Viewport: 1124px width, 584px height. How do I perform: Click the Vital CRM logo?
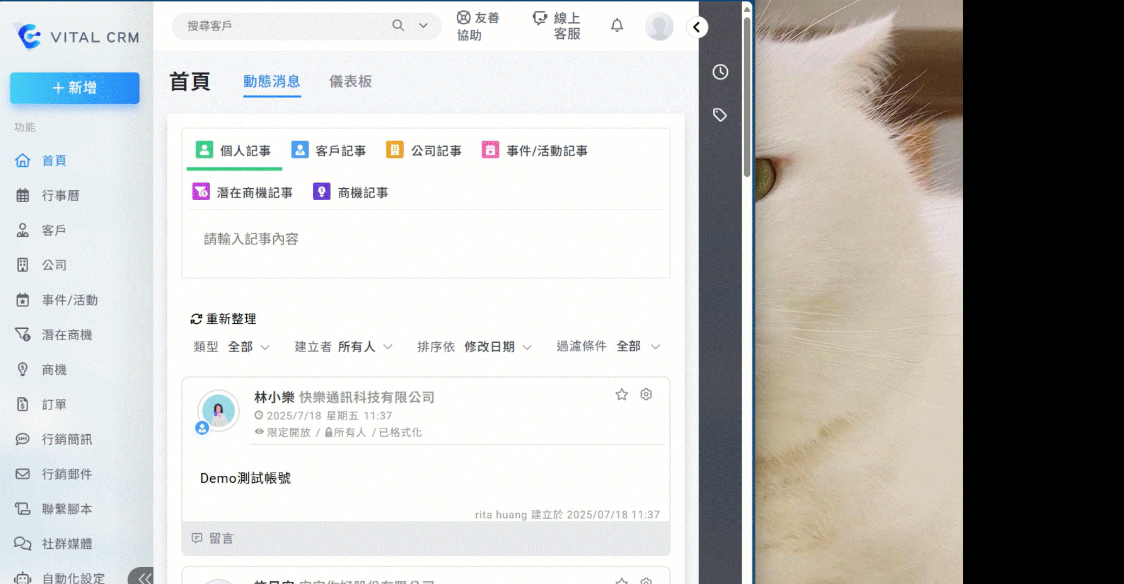click(x=76, y=37)
